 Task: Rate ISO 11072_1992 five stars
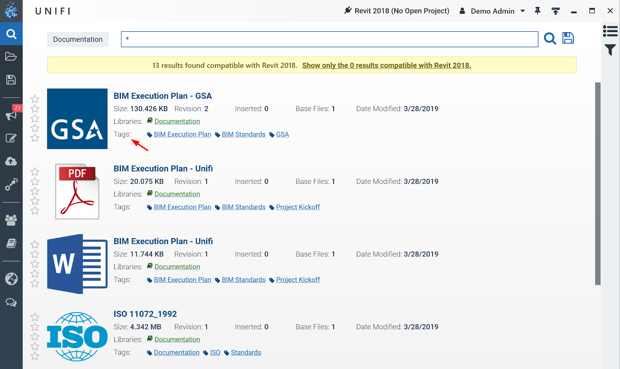35,356
